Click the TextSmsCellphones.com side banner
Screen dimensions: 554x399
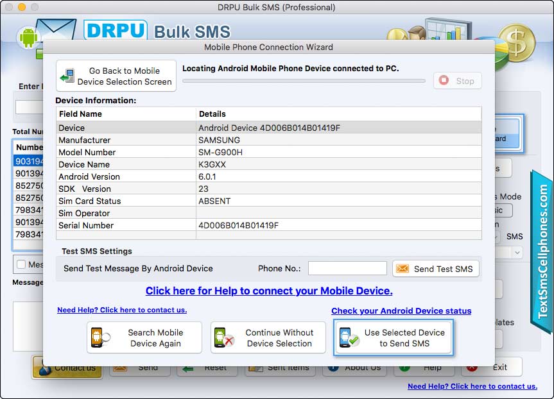tap(542, 251)
